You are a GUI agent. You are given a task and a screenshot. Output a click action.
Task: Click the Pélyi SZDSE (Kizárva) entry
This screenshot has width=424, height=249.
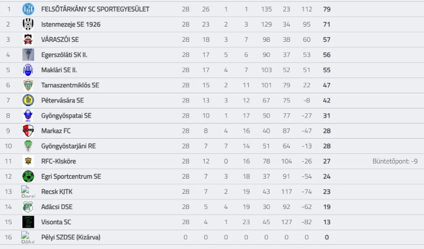[71, 237]
